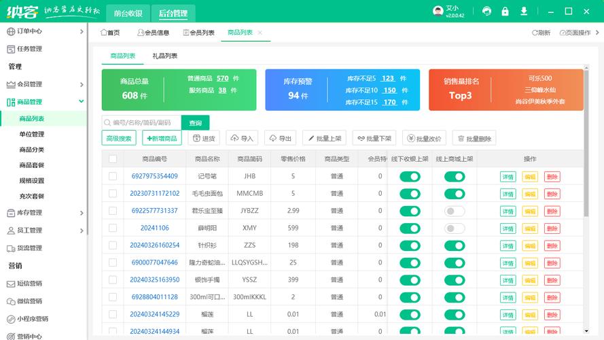604x340 pixels.
Task: Click 编辑 for 毛毛虫面包 row
Action: pos(530,194)
